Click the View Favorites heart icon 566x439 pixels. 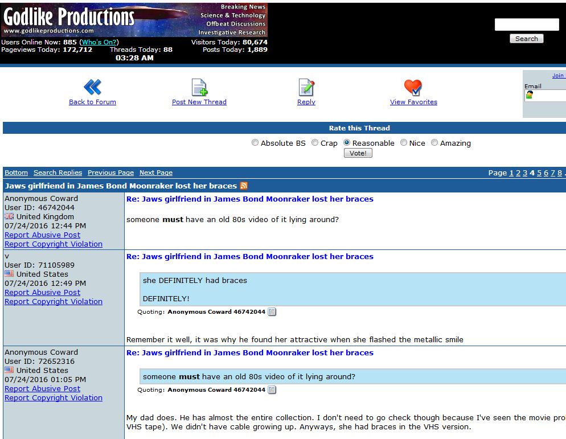point(413,87)
